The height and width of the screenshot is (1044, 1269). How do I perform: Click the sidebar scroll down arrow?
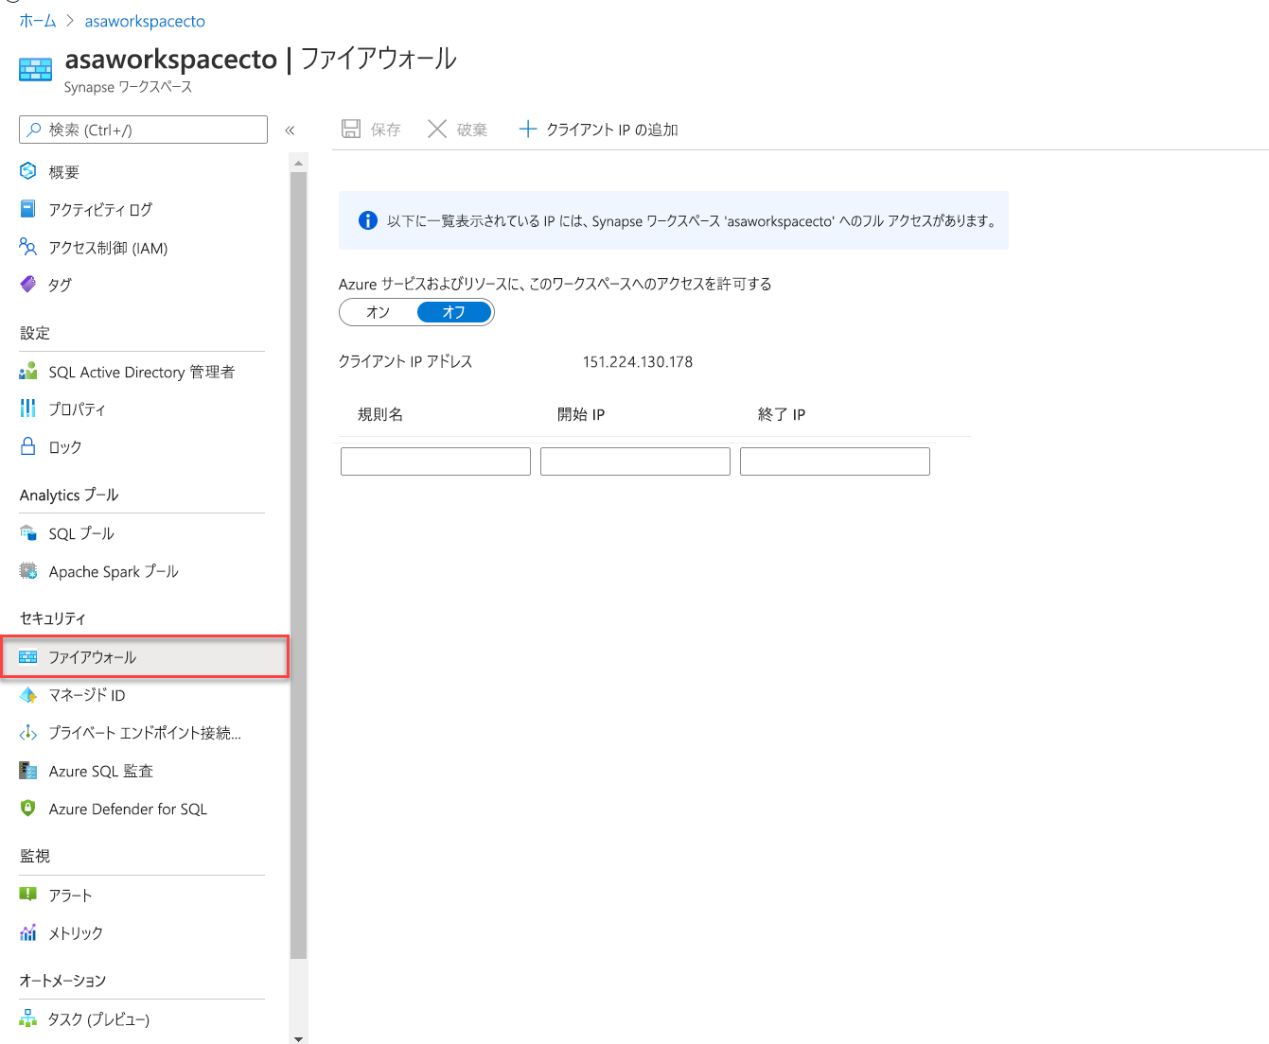(x=298, y=1038)
